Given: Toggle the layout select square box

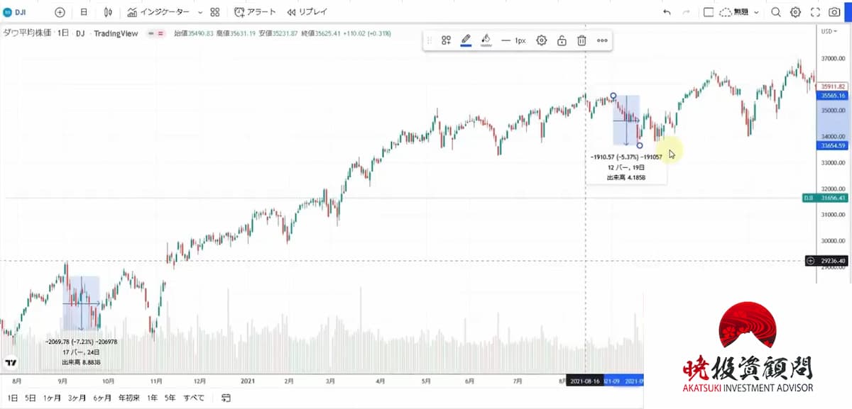Looking at the screenshot, I should point(708,12).
